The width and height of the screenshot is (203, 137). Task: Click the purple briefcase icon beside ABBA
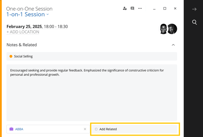[12, 129]
